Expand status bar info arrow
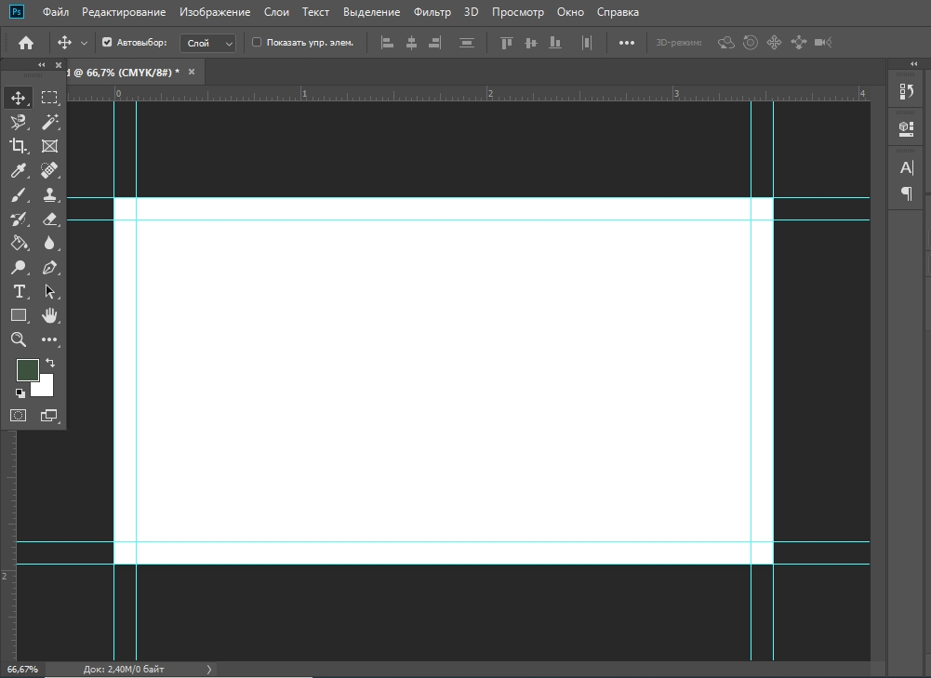931x678 pixels. point(208,669)
